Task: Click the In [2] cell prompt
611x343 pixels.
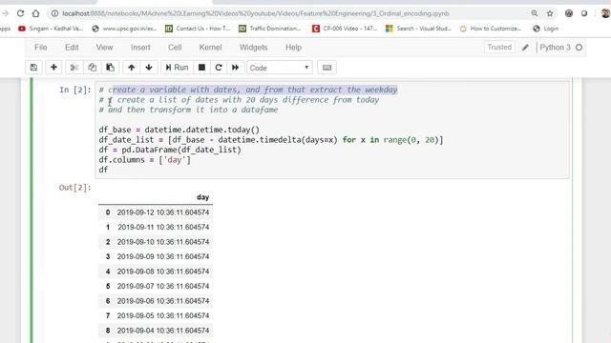Action: tap(75, 90)
